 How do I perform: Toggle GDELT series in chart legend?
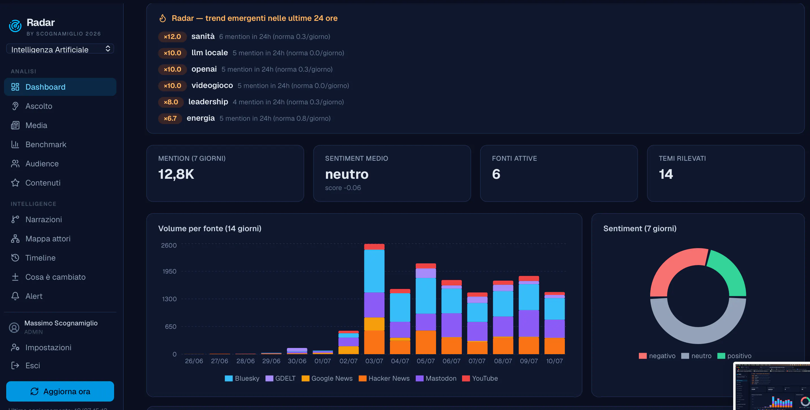point(280,379)
